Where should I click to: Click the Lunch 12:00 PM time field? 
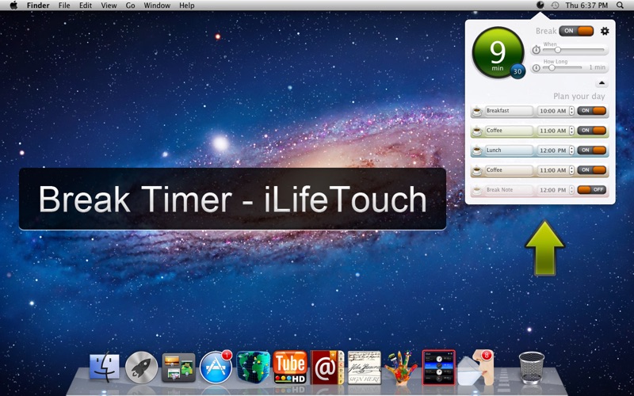pos(552,150)
